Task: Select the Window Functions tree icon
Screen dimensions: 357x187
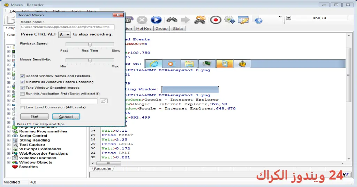Action: 15,158
